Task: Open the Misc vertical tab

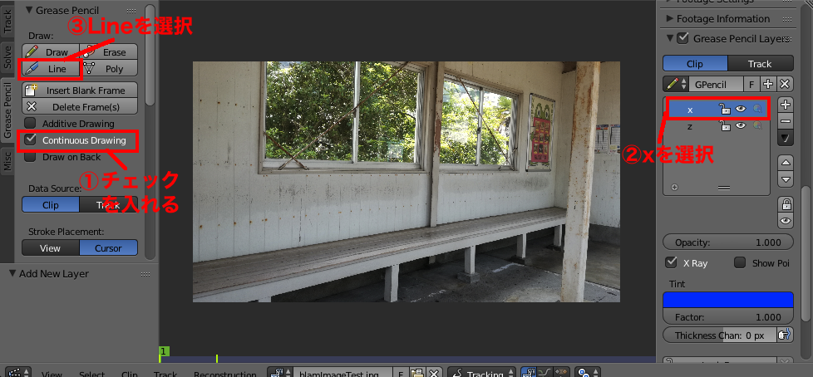Action: [x=7, y=162]
